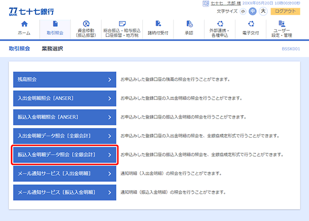This screenshot has width=309, height=221.
Task: Click the 入出金明細照会 [ANSER] description text
Action: coord(181,98)
